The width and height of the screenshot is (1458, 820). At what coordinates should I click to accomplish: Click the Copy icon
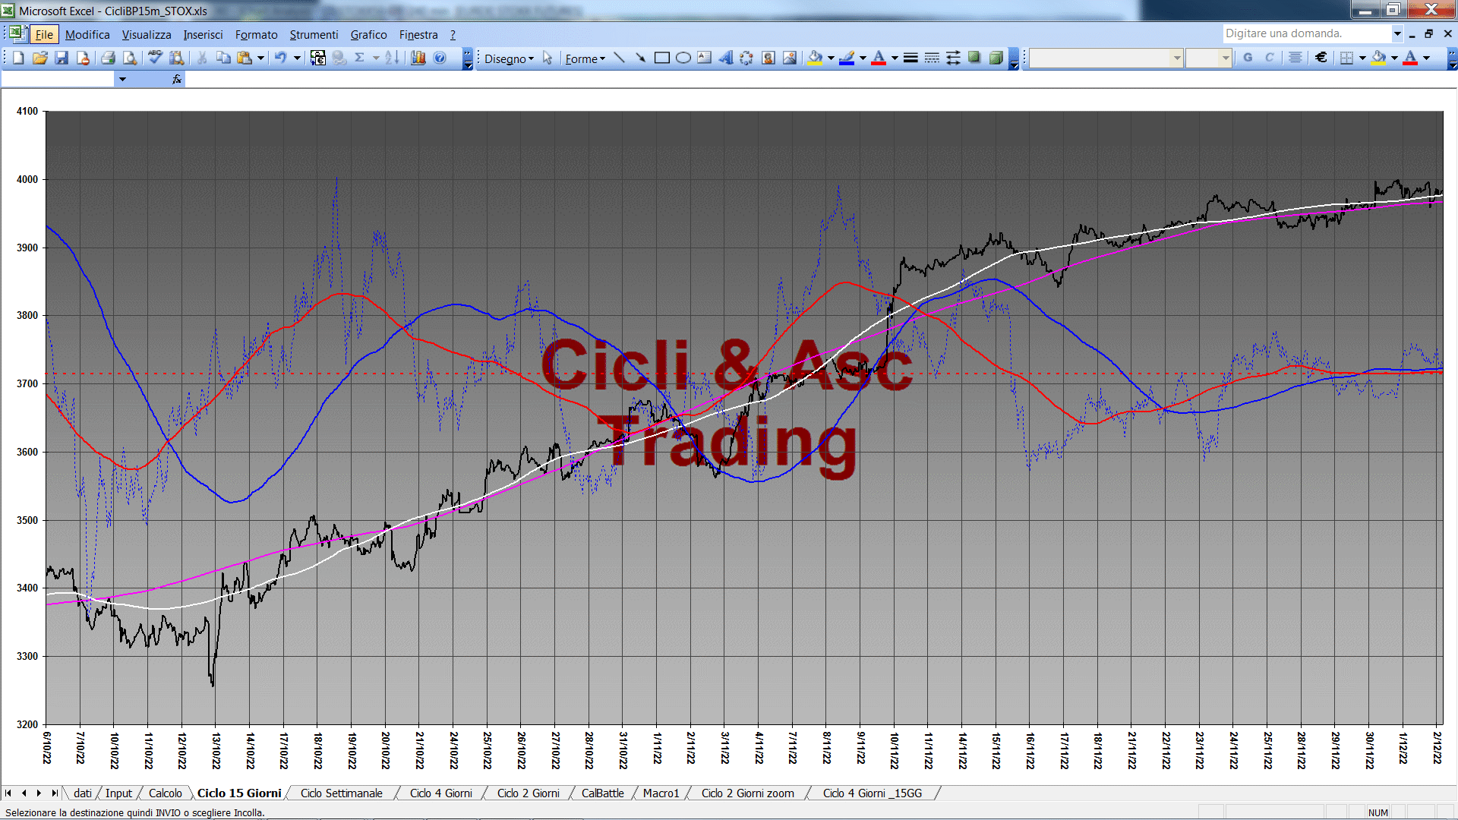pos(223,58)
